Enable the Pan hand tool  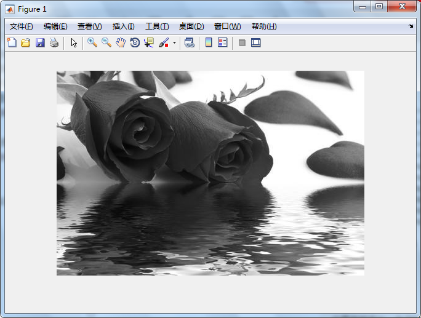point(121,42)
